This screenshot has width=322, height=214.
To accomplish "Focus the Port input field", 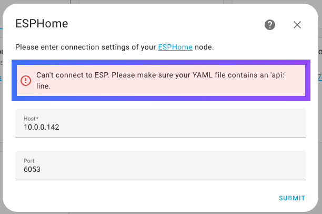I will tap(160, 166).
